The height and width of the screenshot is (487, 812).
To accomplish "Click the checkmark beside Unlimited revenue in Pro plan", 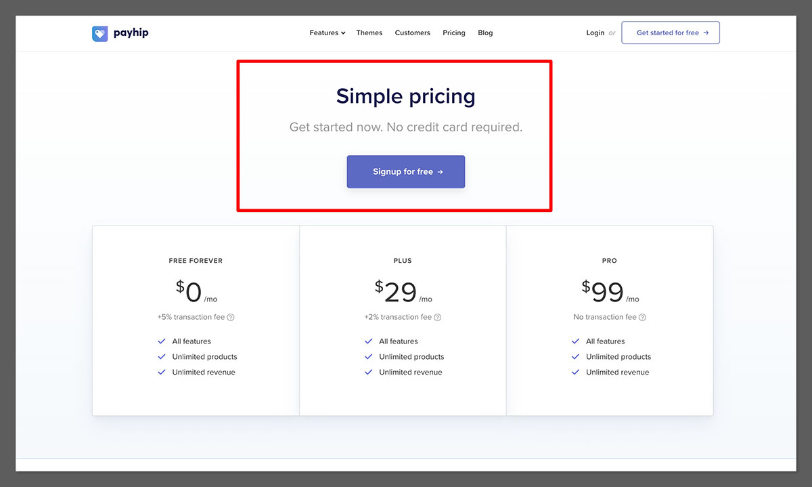I will (x=576, y=372).
